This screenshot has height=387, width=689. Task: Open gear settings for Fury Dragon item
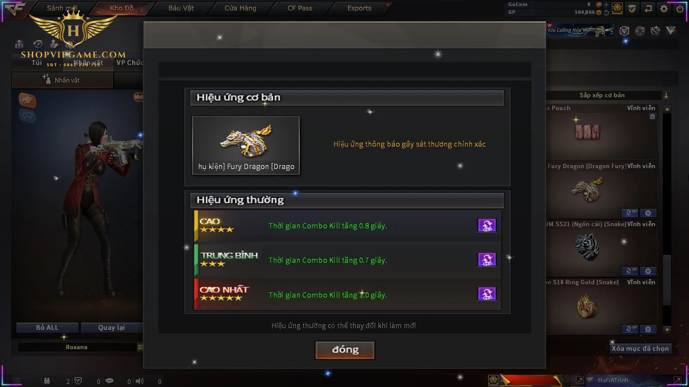[x=648, y=213]
